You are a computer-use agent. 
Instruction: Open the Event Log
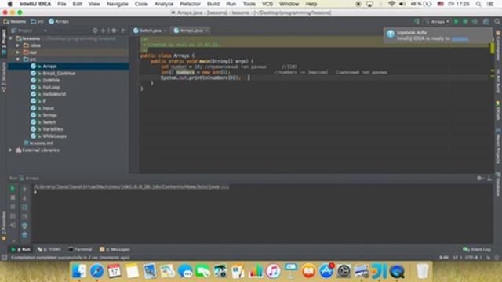[477, 249]
